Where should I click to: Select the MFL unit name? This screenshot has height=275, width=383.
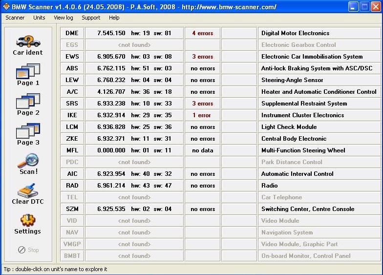72,150
